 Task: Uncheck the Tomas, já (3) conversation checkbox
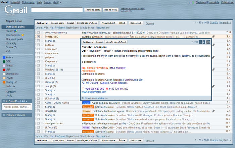pos(38,37)
